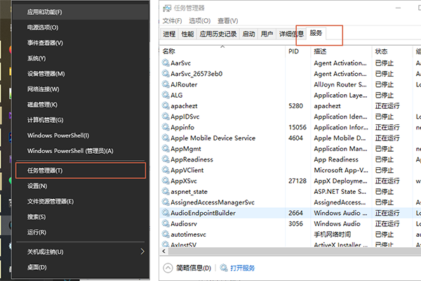Click the icon beside the apachezt service
The height and width of the screenshot is (281, 421).
click(165, 106)
